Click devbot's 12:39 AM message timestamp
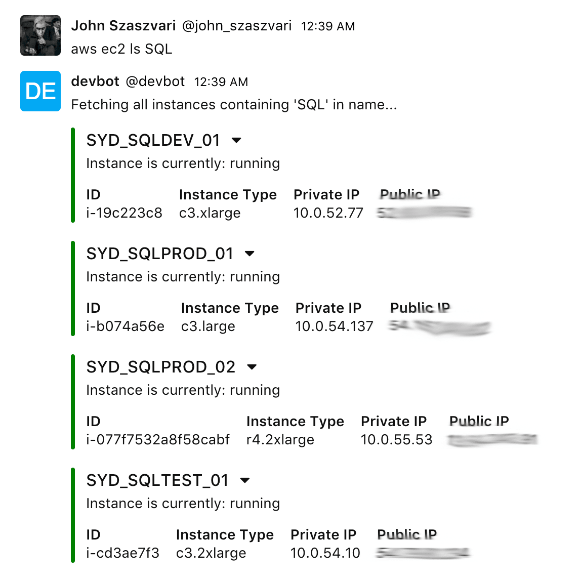The width and height of the screenshot is (580, 581). coord(221,82)
